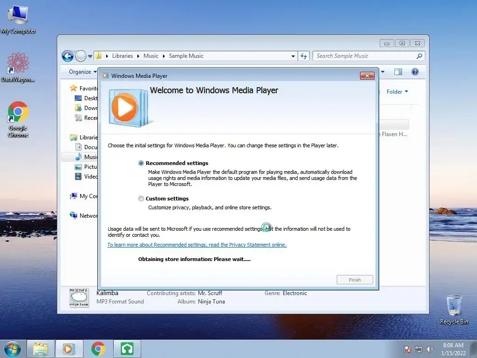Minimize the Explorer window

[x=387, y=43]
